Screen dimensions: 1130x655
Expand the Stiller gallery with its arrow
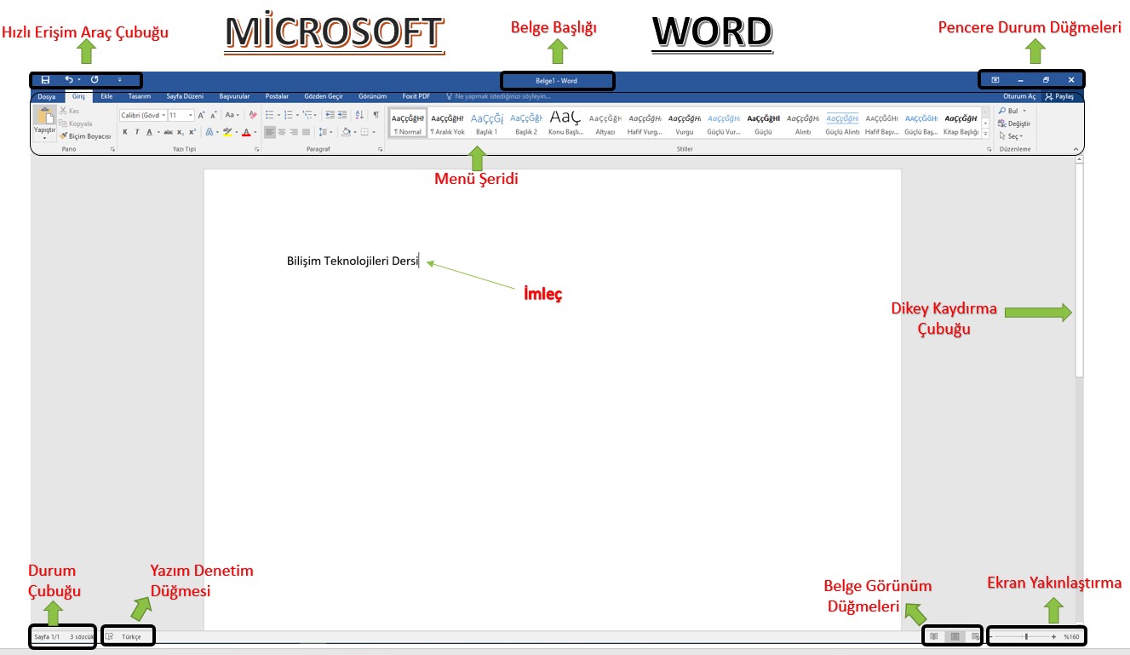(985, 134)
